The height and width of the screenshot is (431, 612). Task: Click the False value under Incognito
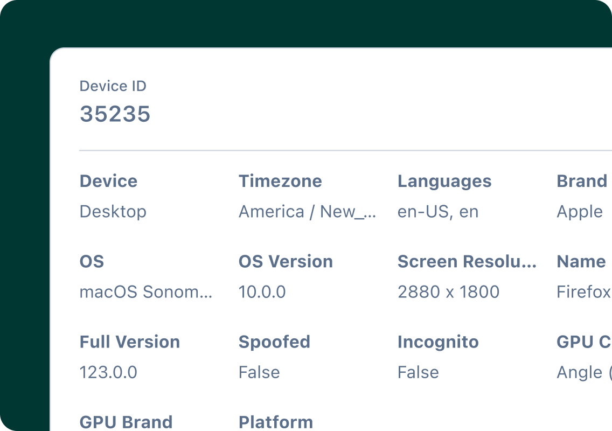click(418, 372)
